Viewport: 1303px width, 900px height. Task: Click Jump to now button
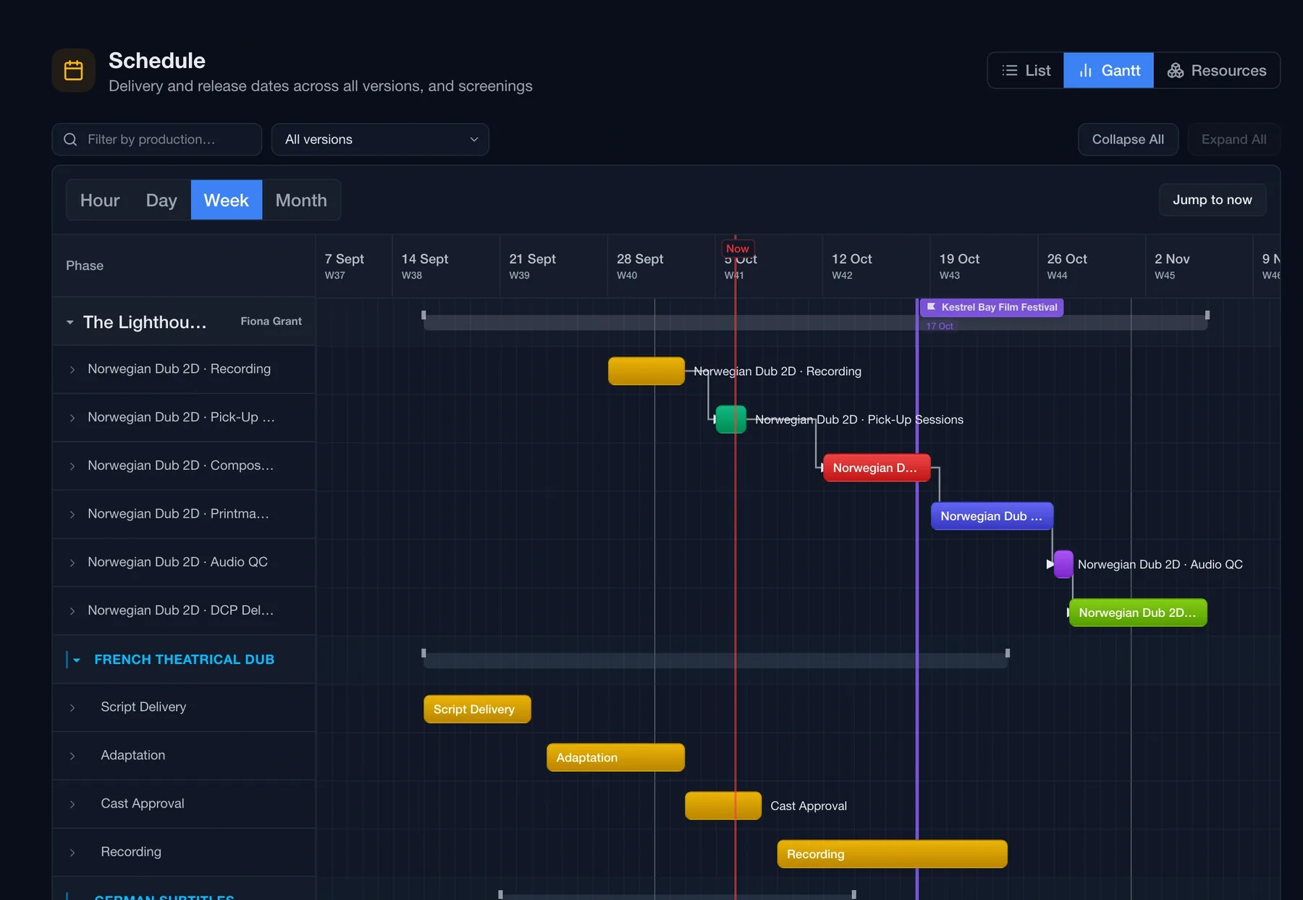[1212, 200]
